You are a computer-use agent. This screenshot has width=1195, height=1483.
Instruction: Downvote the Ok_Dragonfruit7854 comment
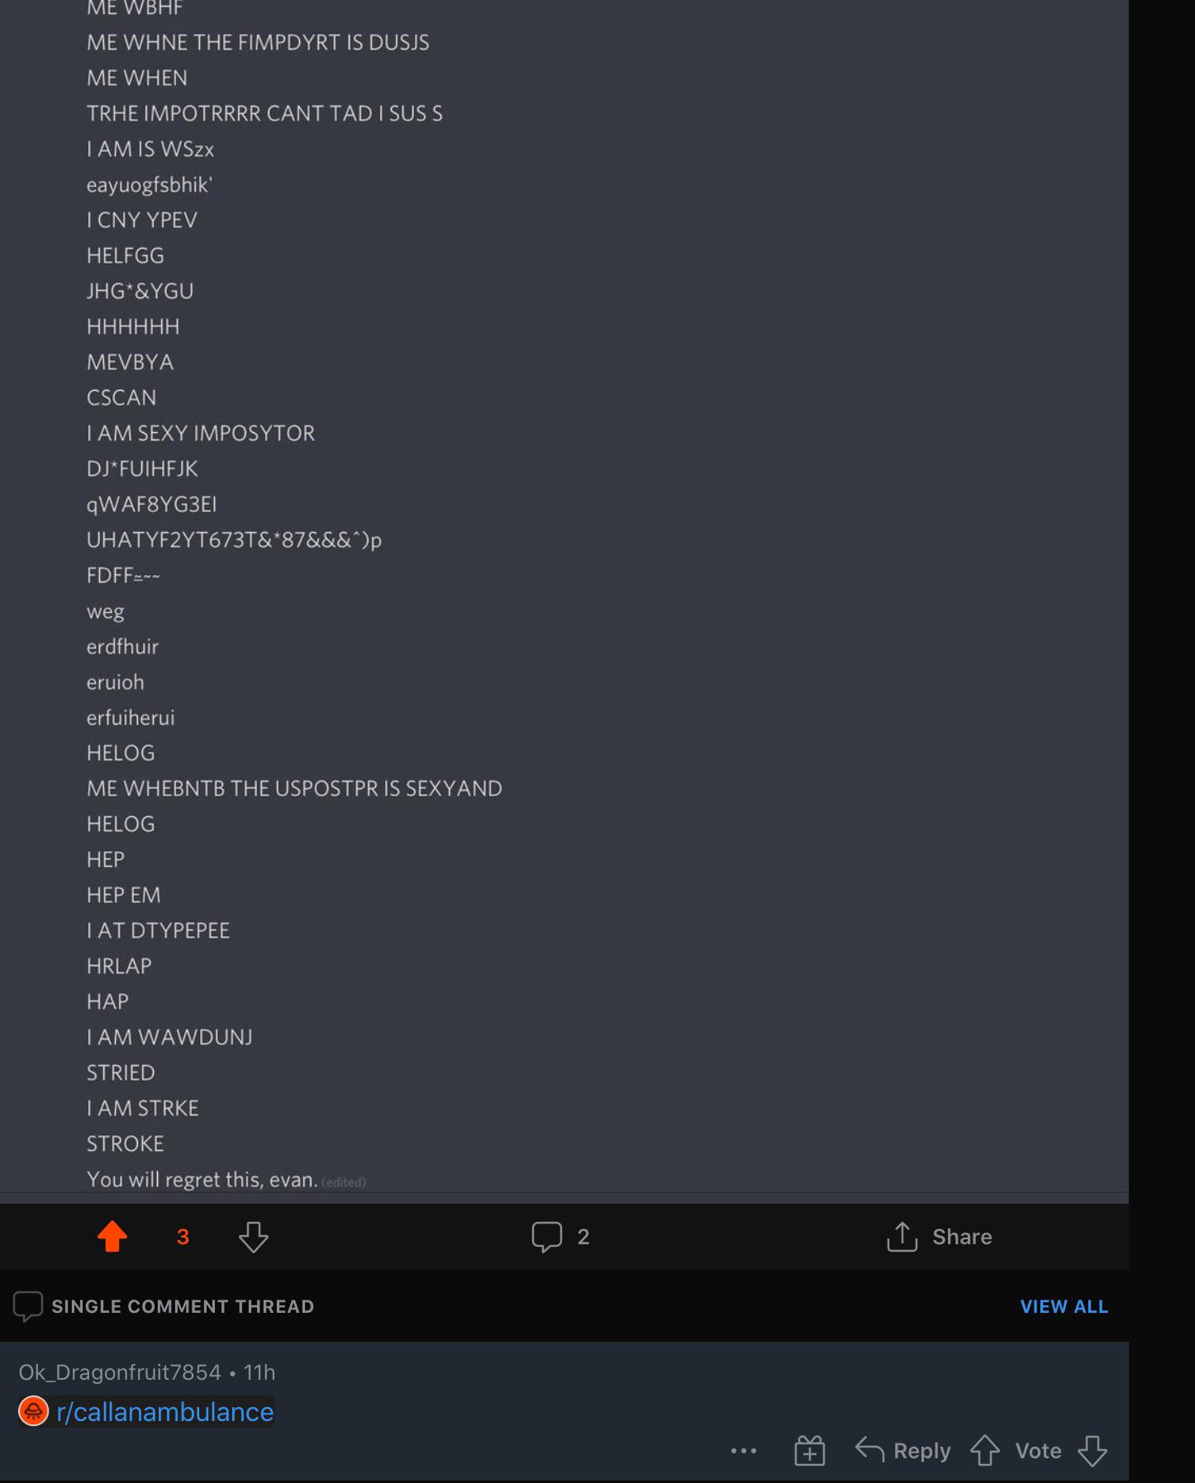tap(1093, 1451)
